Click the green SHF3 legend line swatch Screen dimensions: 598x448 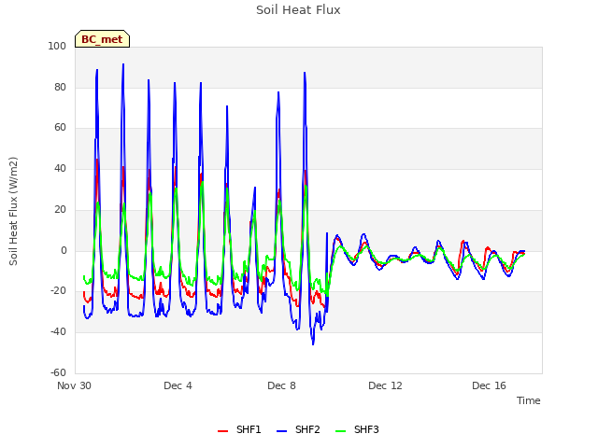coord(340,431)
